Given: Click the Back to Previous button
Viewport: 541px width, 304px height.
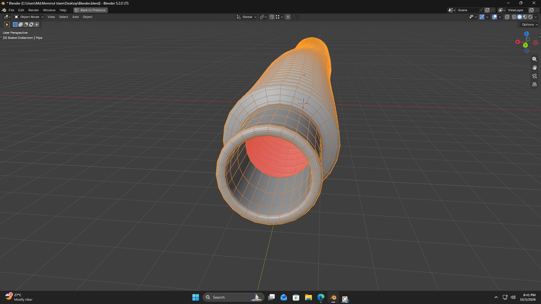Looking at the screenshot, I should click(90, 10).
